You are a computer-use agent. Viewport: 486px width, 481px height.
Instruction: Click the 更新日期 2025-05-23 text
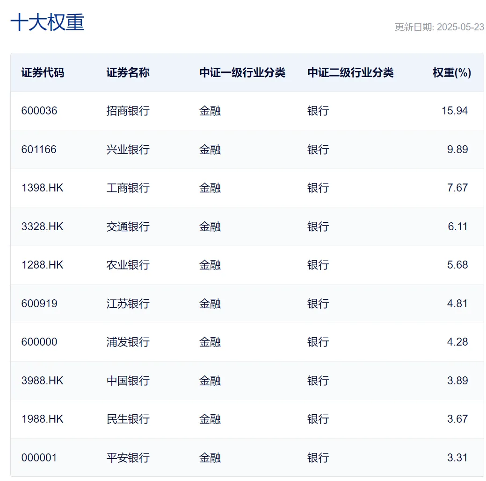439,27
